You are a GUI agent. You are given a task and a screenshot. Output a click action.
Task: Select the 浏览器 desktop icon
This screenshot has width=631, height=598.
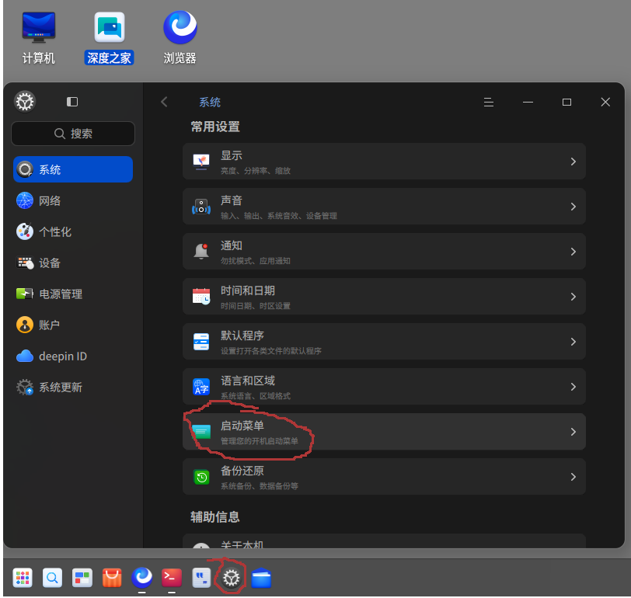pyautogui.click(x=180, y=38)
